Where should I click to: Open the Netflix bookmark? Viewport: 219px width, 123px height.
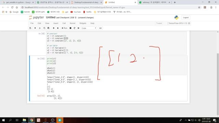[88, 12]
